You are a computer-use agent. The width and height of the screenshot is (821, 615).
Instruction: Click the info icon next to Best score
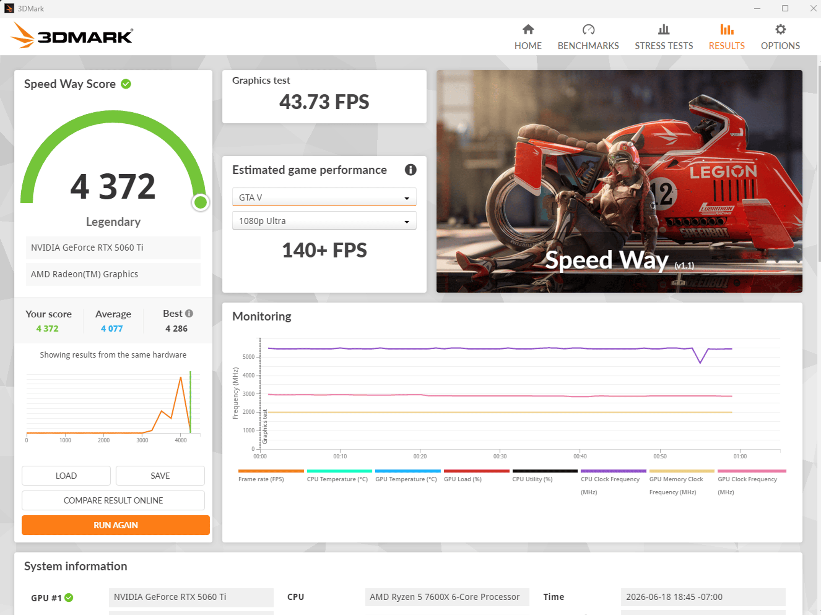pos(189,314)
